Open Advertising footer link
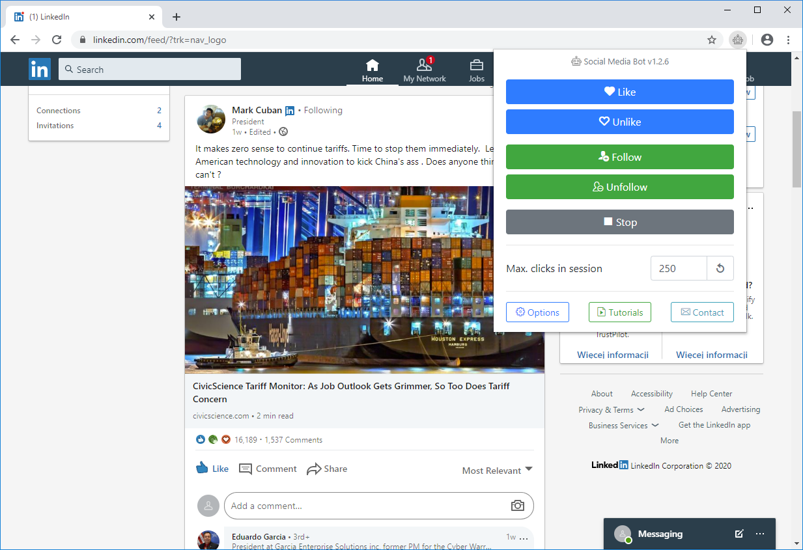The image size is (803, 550). (x=740, y=409)
